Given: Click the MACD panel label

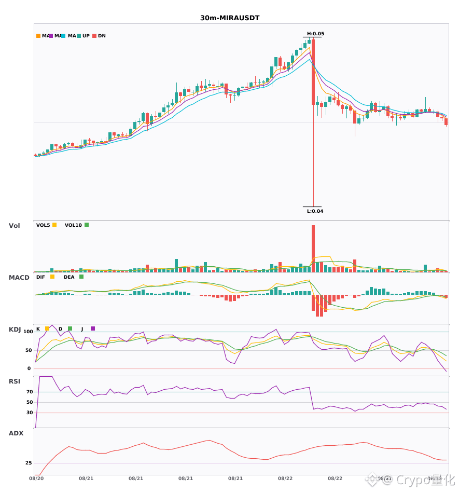Looking at the screenshot, I should (19, 278).
